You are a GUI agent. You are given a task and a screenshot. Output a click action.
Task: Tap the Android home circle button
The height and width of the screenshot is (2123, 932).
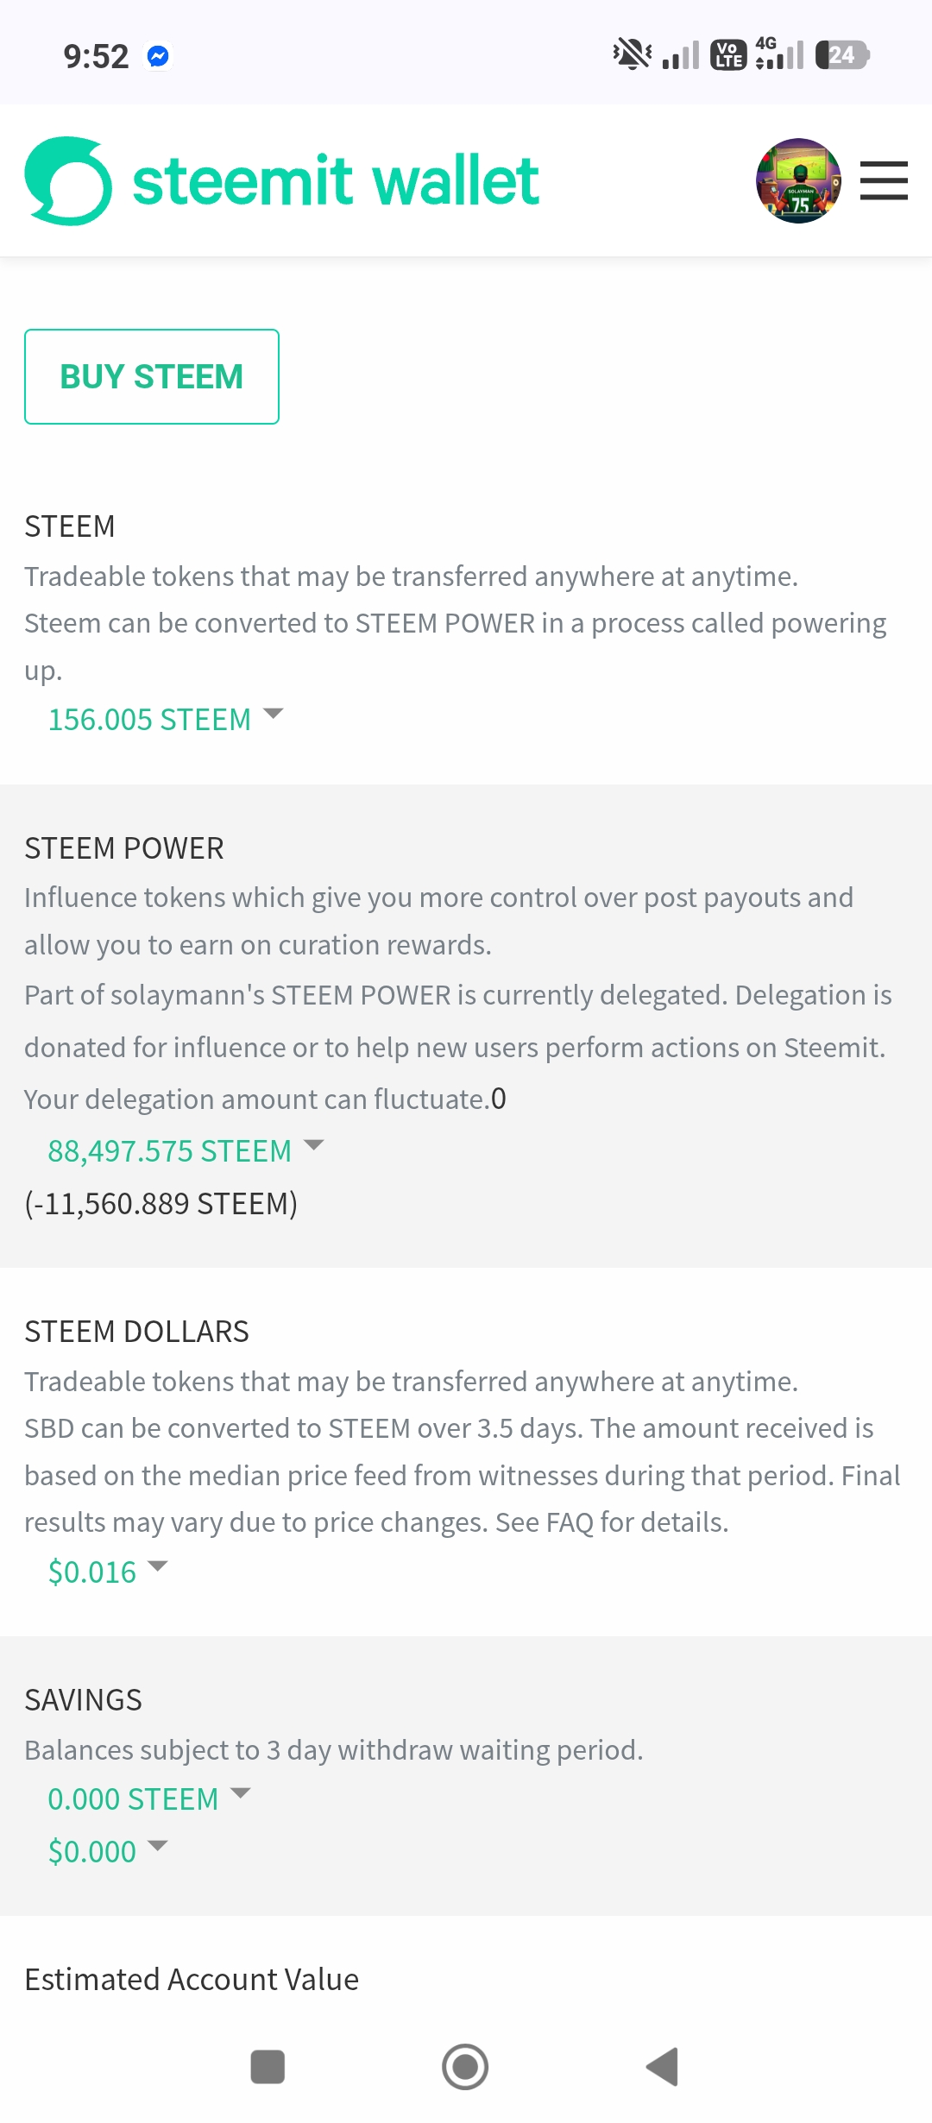tap(465, 2067)
